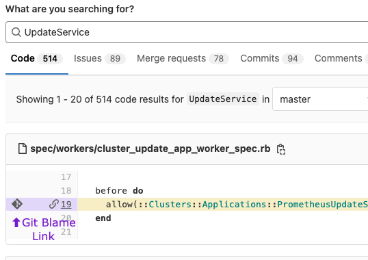Click the highlighted allow Clusters code line
Image resolution: width=368 pixels, height=260 pixels.
(223, 204)
